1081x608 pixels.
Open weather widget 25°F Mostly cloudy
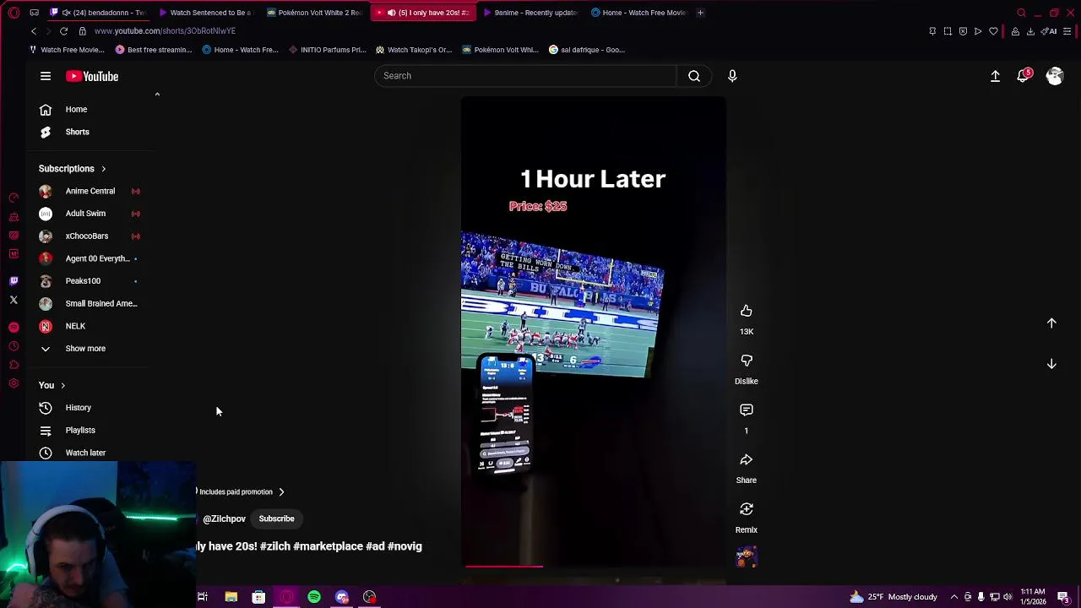[894, 597]
